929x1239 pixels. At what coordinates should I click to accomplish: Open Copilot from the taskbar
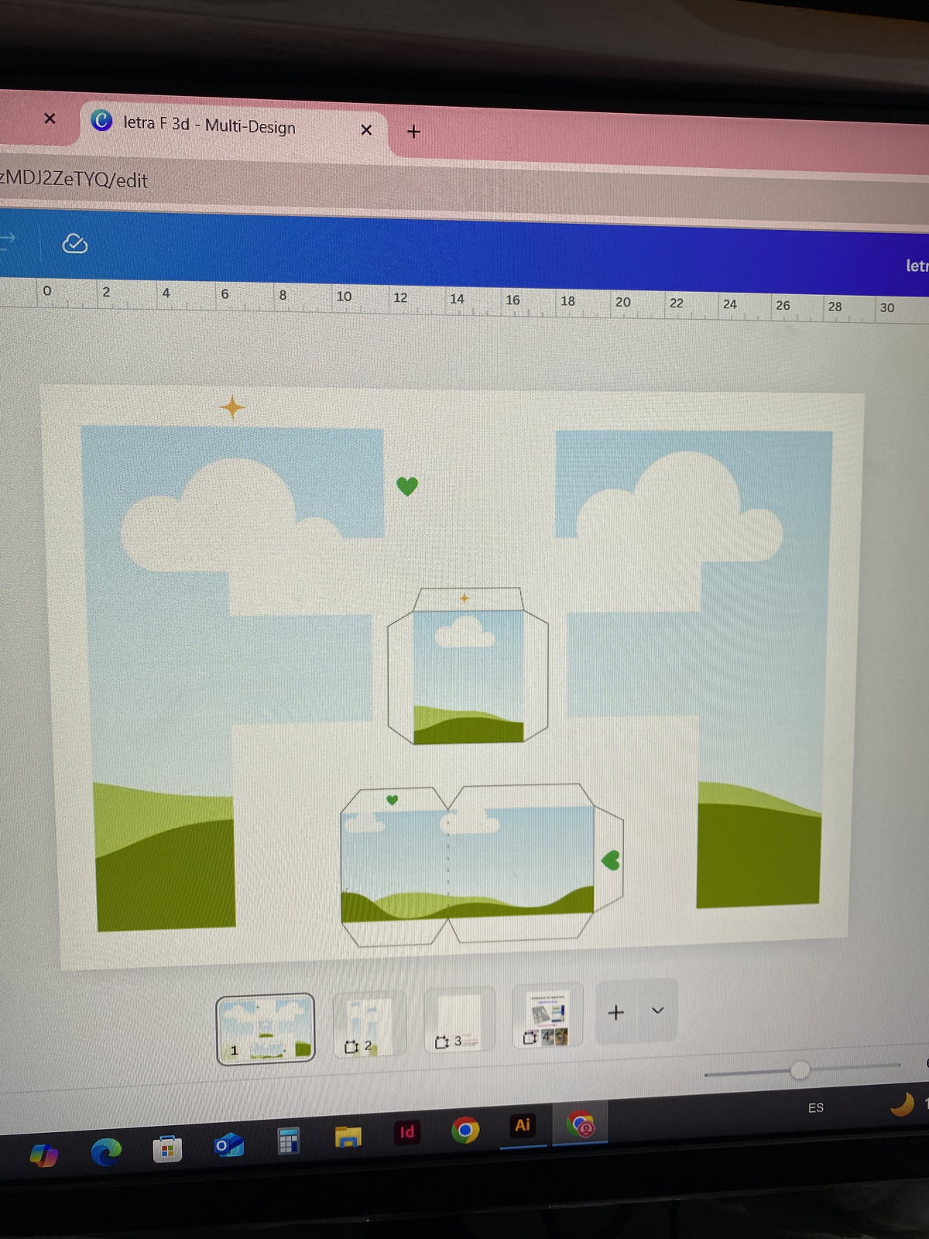coord(43,1155)
